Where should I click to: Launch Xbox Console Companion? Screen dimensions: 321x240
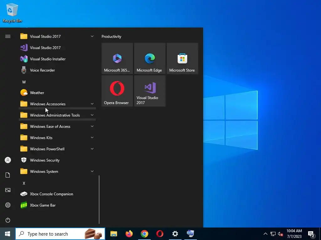coord(57,194)
